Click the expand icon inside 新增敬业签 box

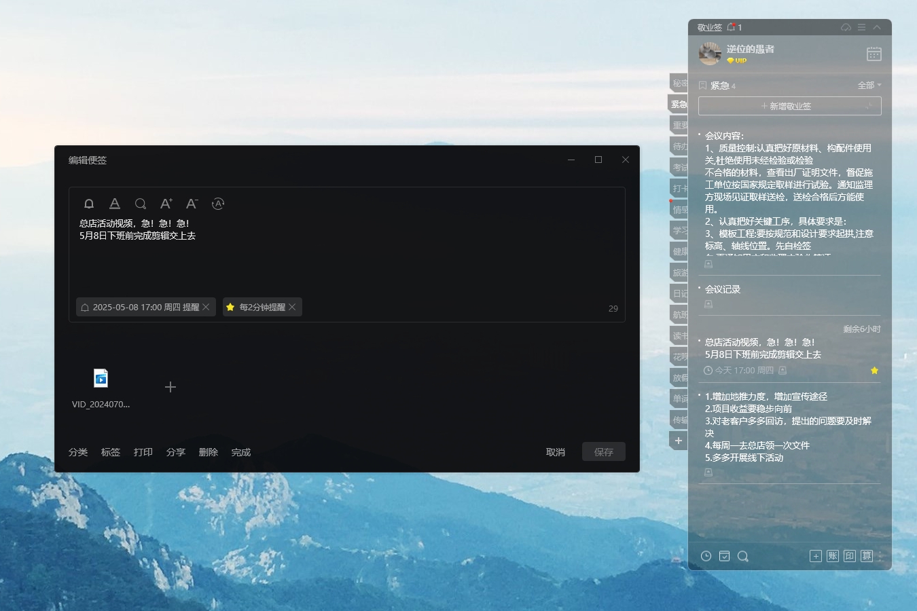[x=869, y=106]
